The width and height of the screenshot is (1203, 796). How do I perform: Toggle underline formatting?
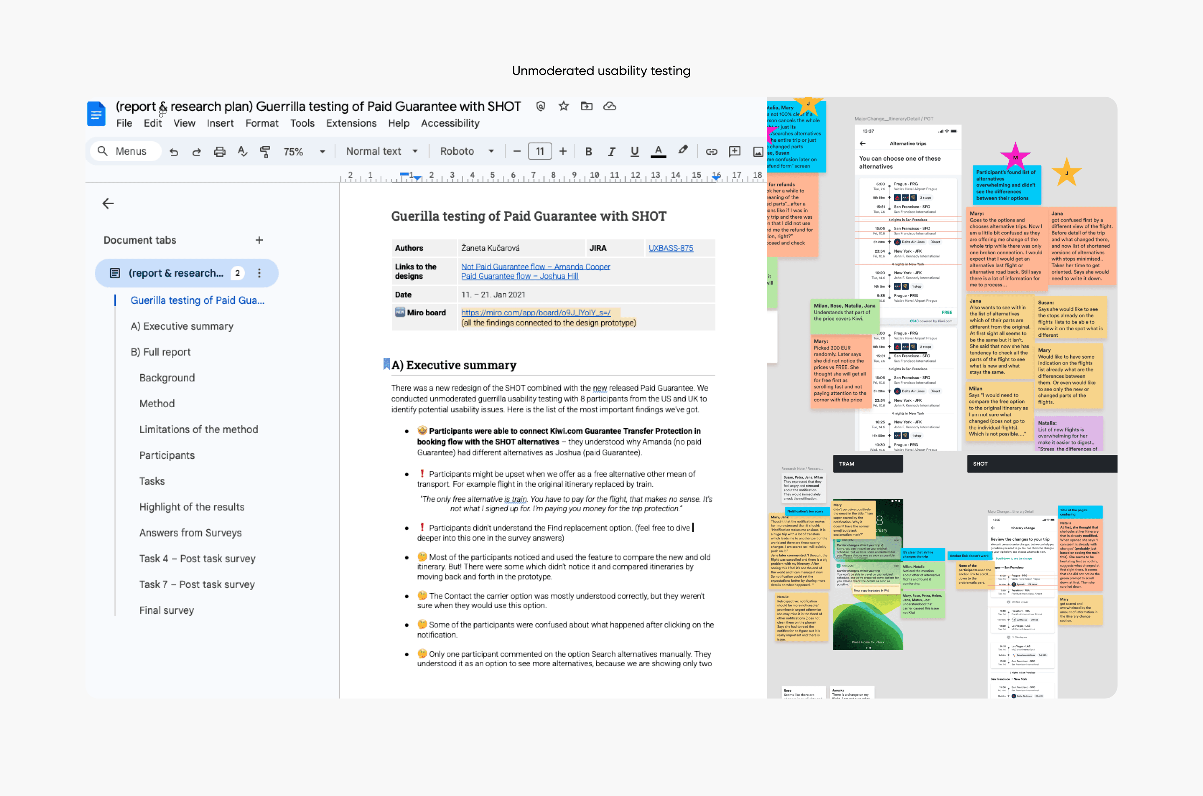click(635, 151)
